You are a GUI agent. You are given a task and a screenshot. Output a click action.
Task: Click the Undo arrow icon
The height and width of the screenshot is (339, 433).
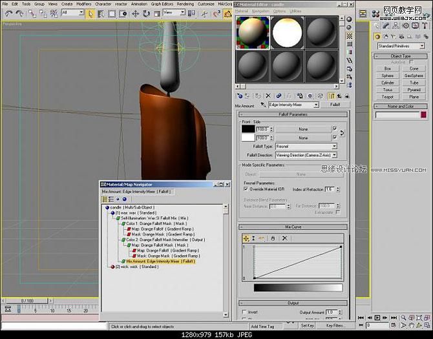click(x=8, y=14)
